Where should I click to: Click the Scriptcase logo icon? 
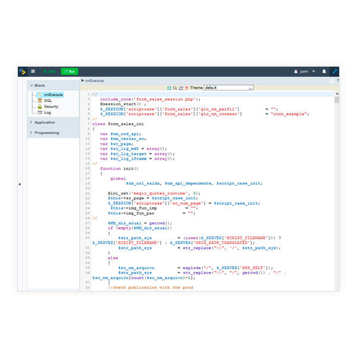[x=22, y=71]
